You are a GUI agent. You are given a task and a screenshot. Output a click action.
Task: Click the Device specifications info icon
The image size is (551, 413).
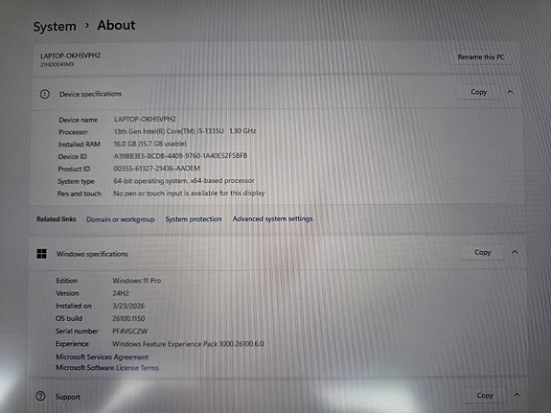[x=45, y=94]
